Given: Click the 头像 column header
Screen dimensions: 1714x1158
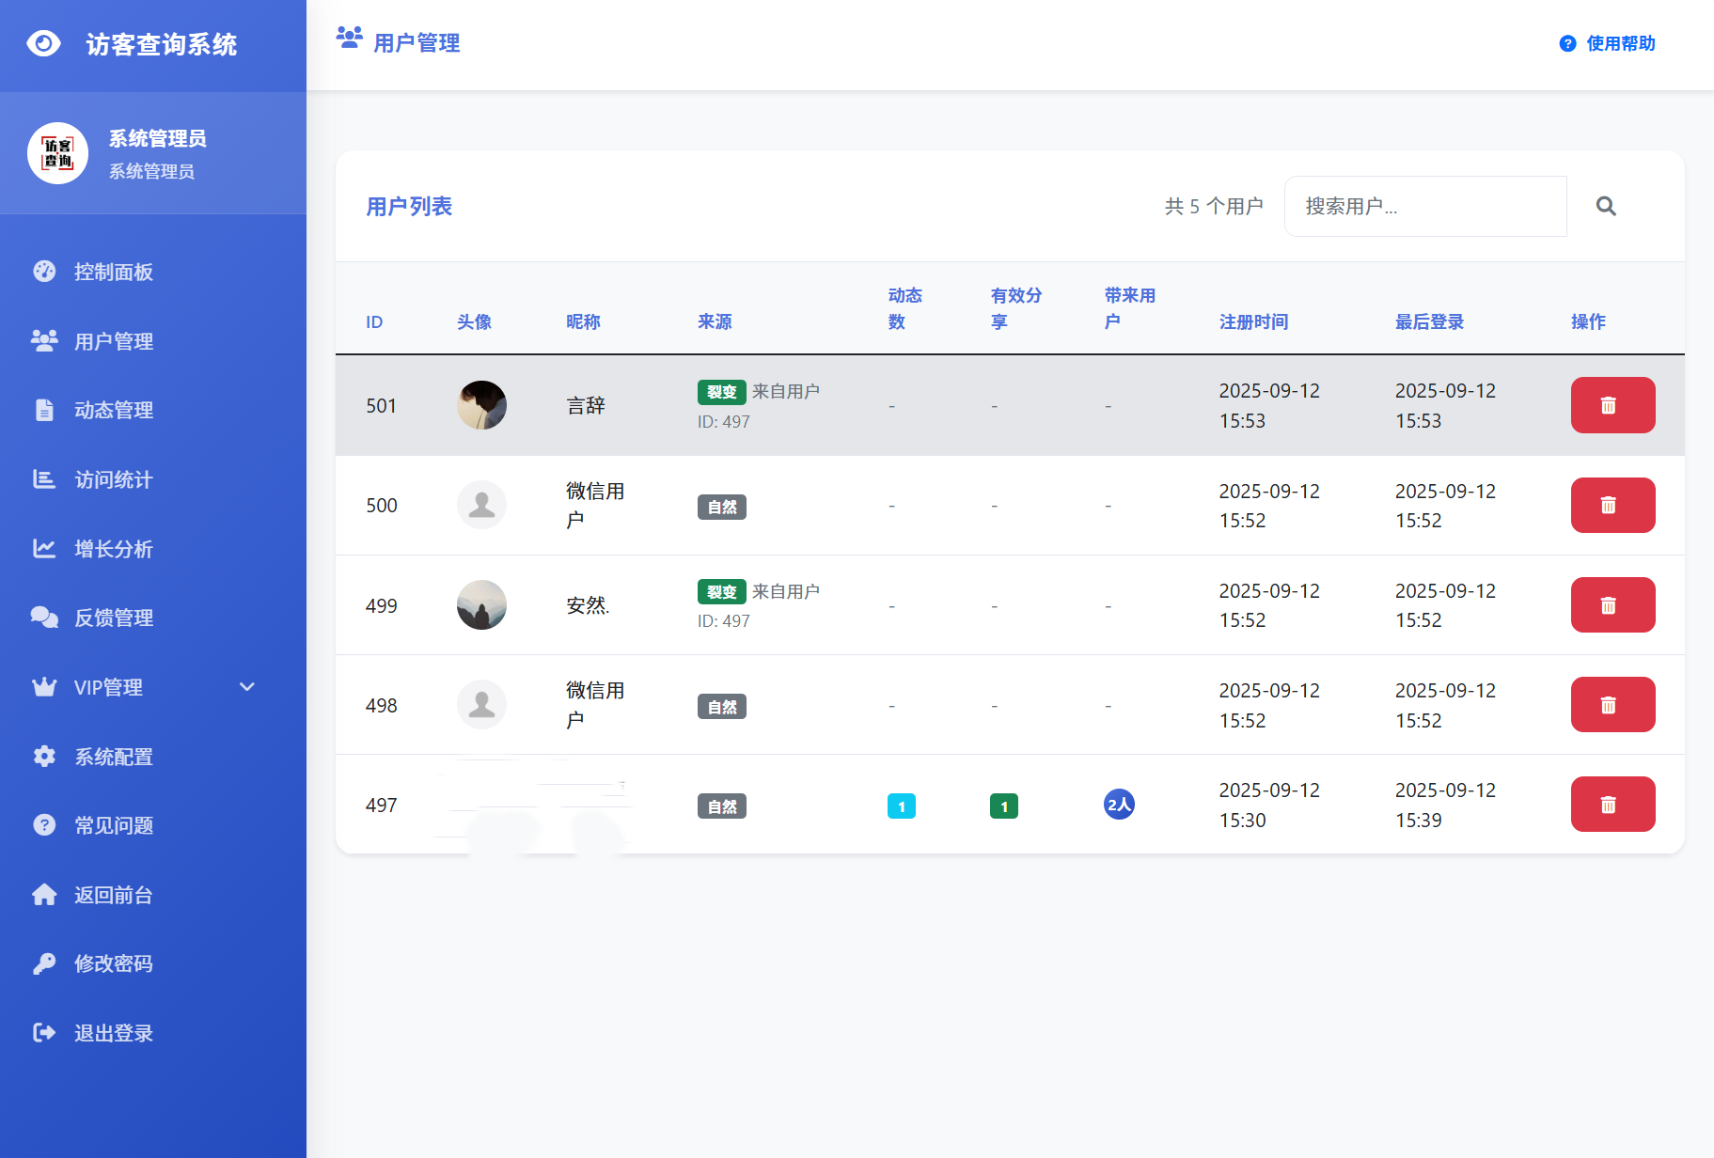Looking at the screenshot, I should coord(474,321).
